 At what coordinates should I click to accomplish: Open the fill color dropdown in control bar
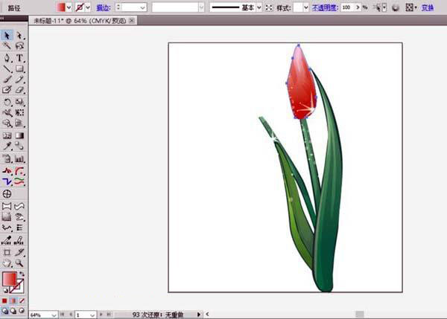tap(69, 7)
